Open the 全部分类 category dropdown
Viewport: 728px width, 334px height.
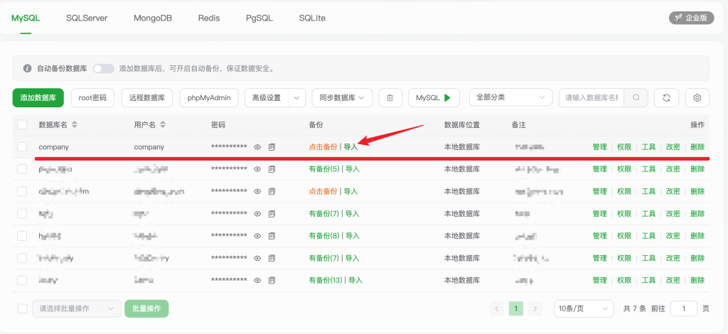pos(510,98)
